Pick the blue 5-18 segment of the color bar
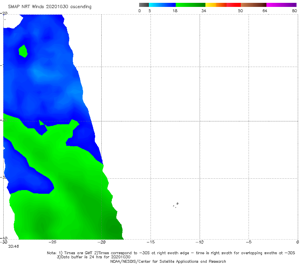Screen dimensions: 301x264 (x=162, y=5)
